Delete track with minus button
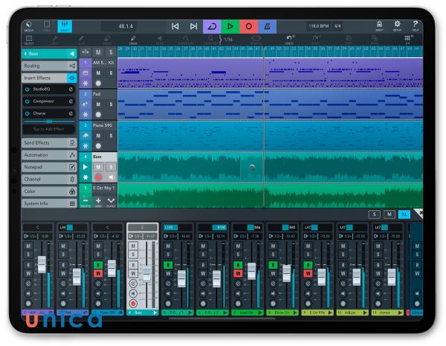The image size is (446, 346). 85,201
